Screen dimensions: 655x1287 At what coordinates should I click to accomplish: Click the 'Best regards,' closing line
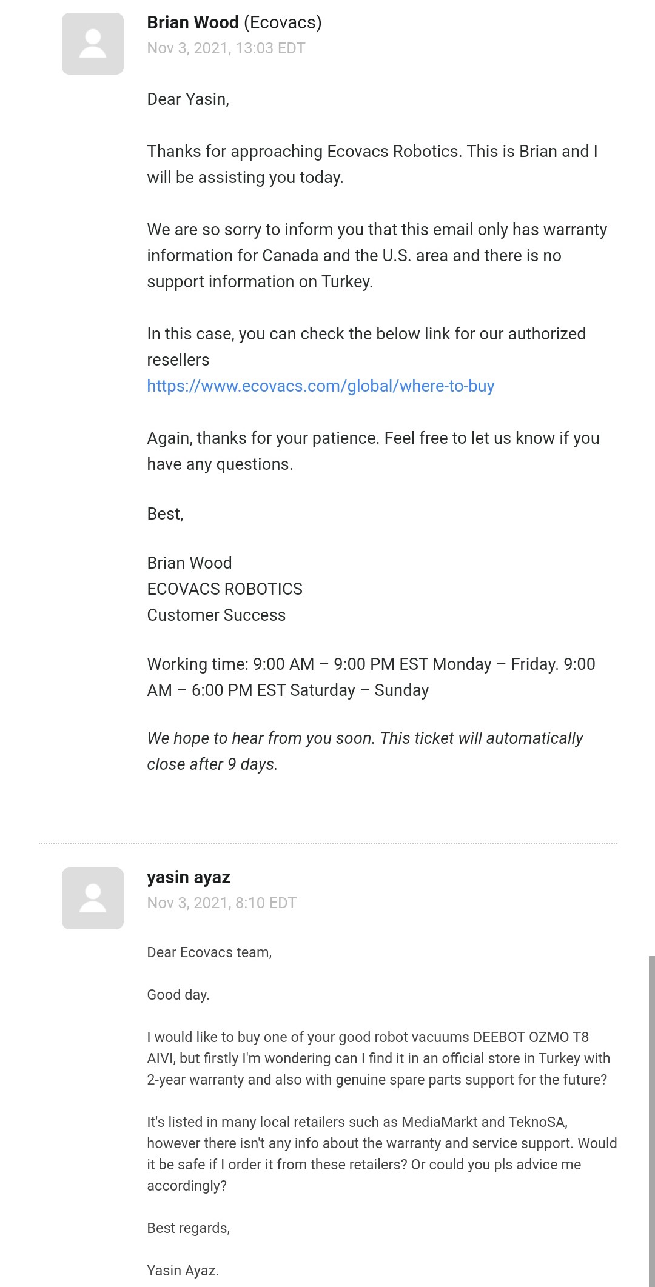[x=189, y=1228]
